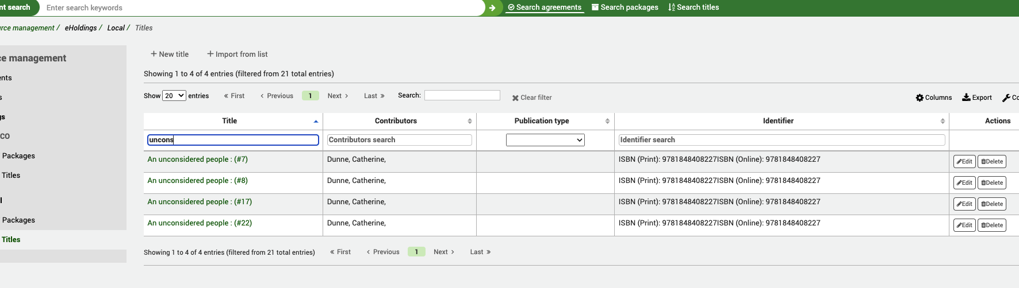Screen dimensions: 1019x288
Task: Click the Publication type sort icon
Action: pyautogui.click(x=607, y=121)
